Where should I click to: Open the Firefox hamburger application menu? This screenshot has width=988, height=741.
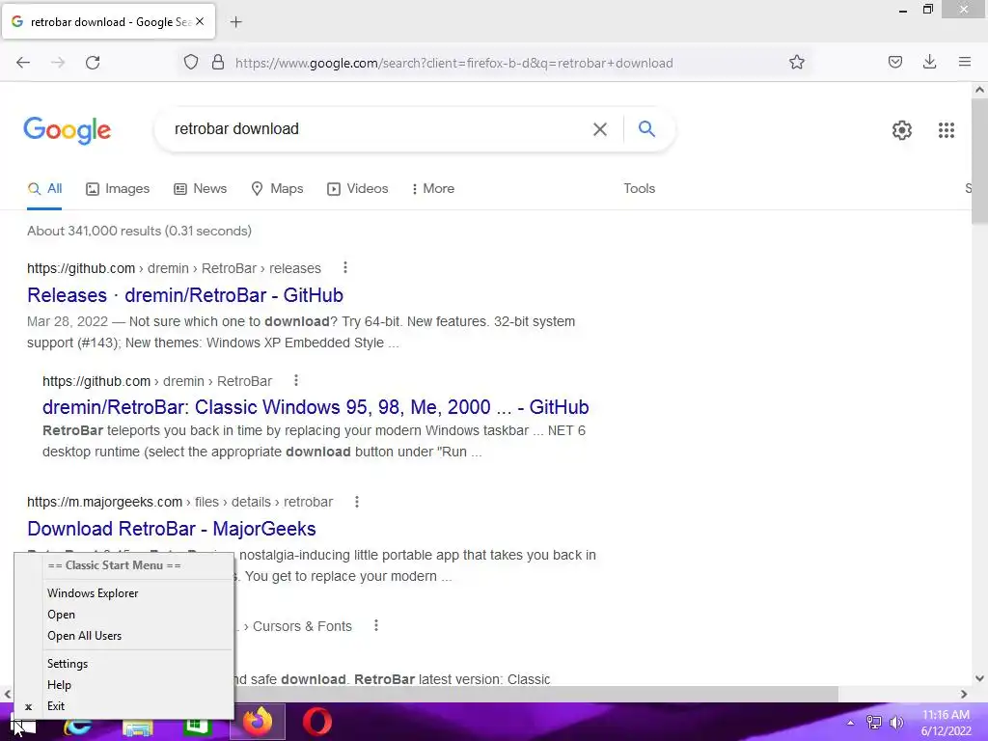pyautogui.click(x=965, y=62)
